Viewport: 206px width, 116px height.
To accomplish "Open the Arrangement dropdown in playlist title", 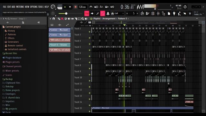I will [x=109, y=19].
